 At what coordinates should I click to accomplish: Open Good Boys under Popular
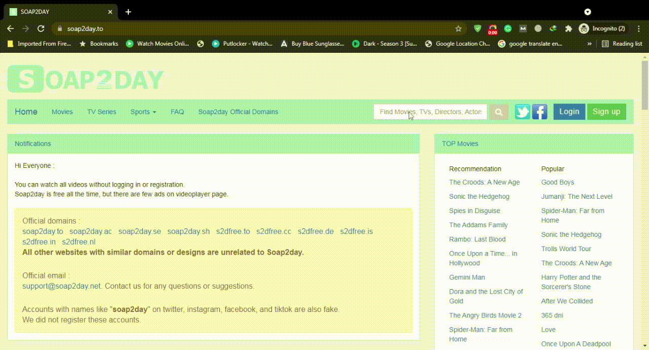558,183
